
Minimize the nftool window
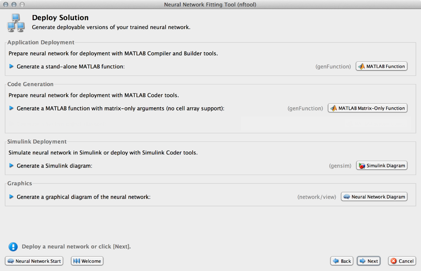14,5
